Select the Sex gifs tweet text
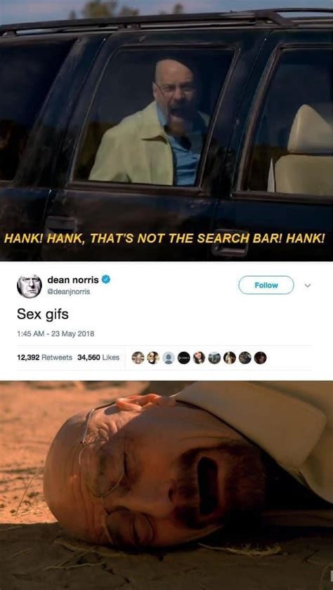 click(43, 313)
